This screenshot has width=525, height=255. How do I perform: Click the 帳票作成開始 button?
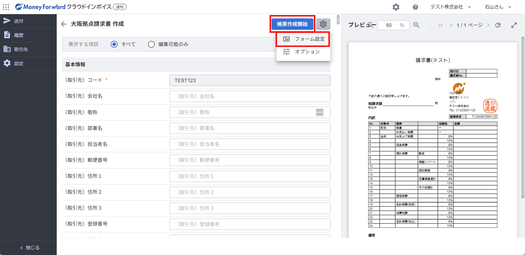[x=292, y=24]
